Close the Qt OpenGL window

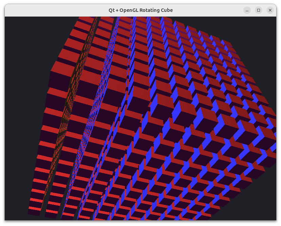[x=270, y=10]
